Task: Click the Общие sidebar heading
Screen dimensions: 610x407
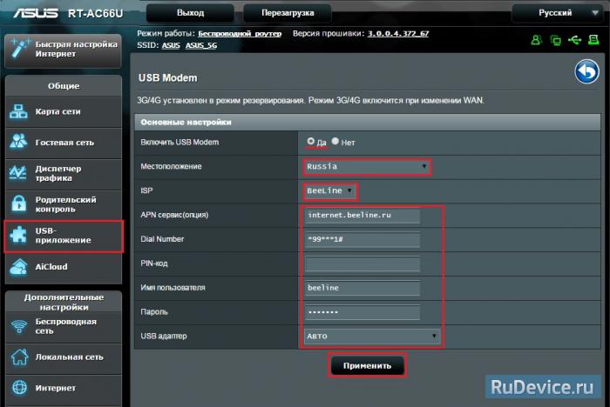Action: tap(64, 86)
